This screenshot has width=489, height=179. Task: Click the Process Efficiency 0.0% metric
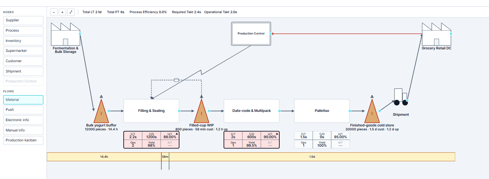(x=148, y=12)
